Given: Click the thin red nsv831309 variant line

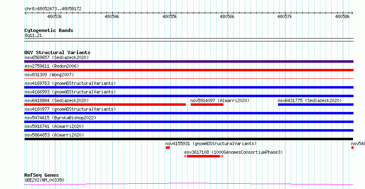Looking at the screenshot, I should pos(189,79).
